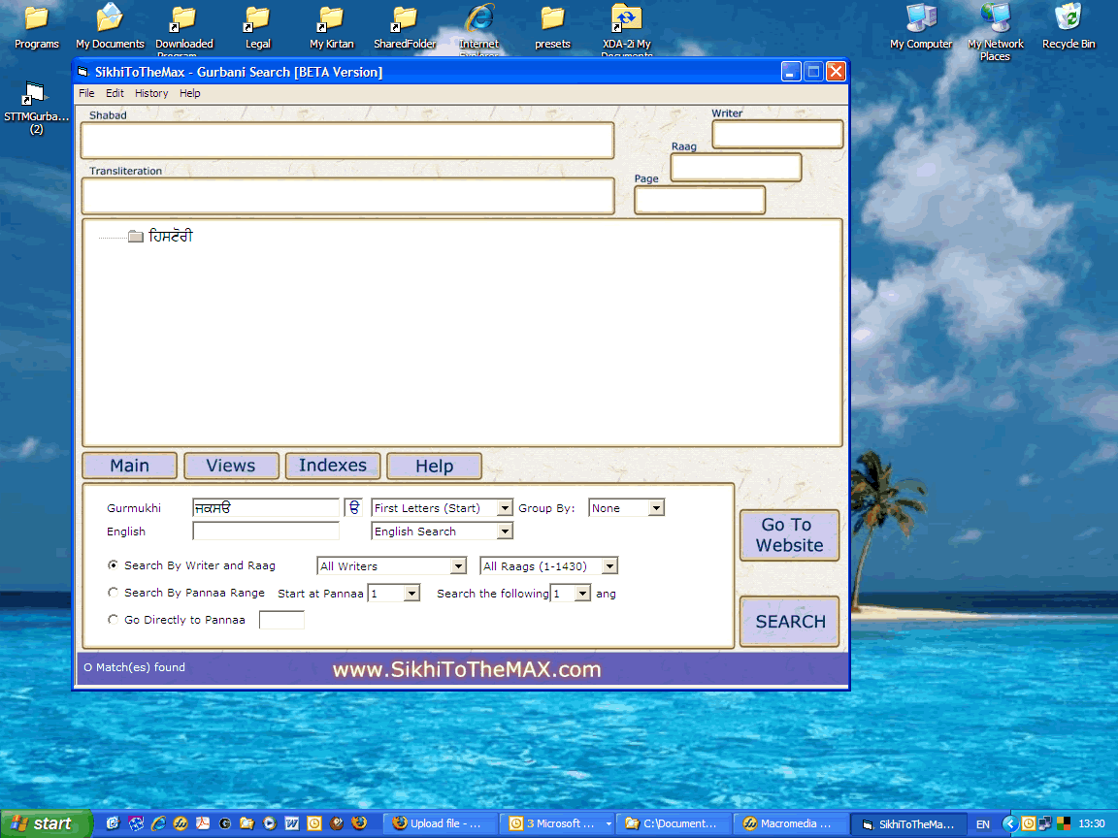Switch to the Help tab button

[434, 466]
